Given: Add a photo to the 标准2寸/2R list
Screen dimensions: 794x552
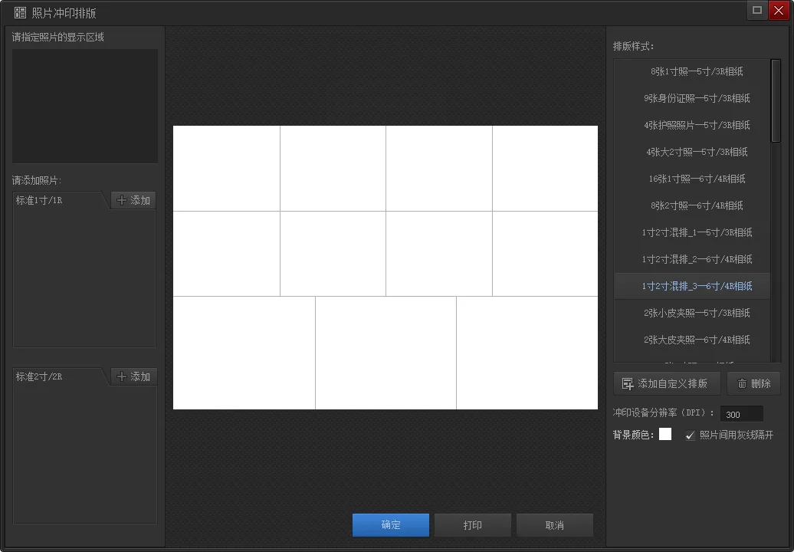Looking at the screenshot, I should click(x=133, y=376).
